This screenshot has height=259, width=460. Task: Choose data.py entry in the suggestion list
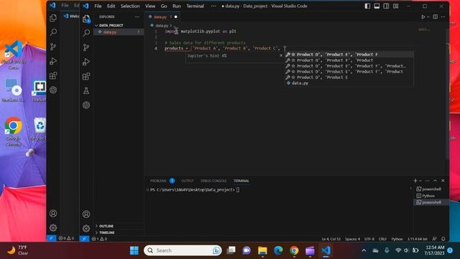click(x=349, y=83)
